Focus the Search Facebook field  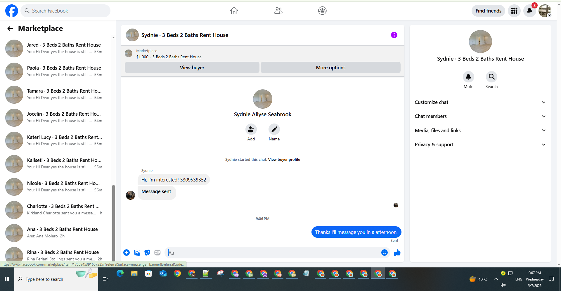point(65,11)
